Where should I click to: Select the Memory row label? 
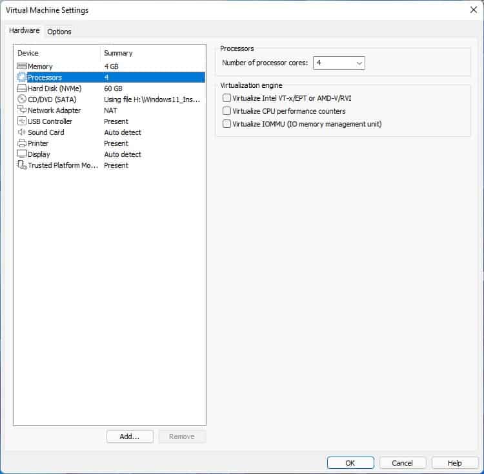click(40, 67)
